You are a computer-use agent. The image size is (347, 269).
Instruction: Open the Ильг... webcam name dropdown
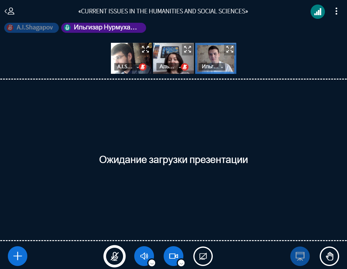pyautogui.click(x=212, y=67)
